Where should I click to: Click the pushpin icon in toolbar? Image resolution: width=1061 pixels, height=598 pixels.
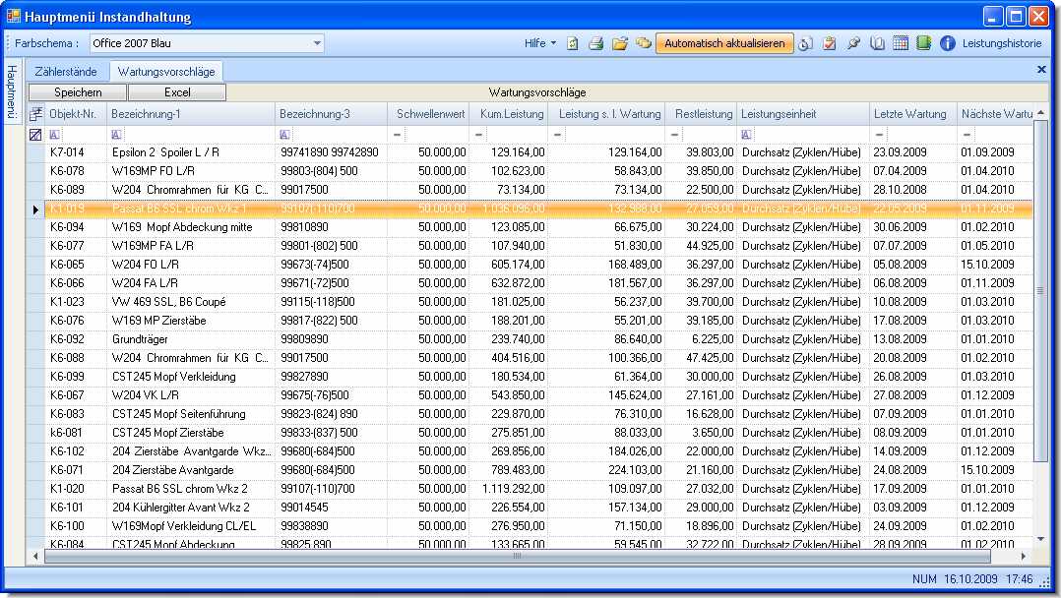tap(853, 43)
